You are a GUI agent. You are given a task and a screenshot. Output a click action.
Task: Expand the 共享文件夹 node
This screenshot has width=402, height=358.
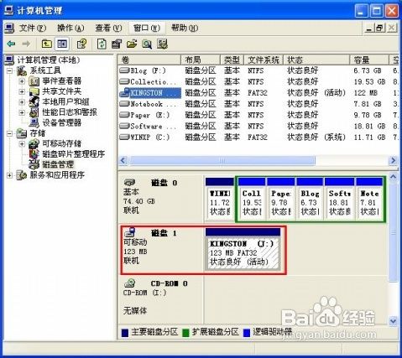click(22, 91)
